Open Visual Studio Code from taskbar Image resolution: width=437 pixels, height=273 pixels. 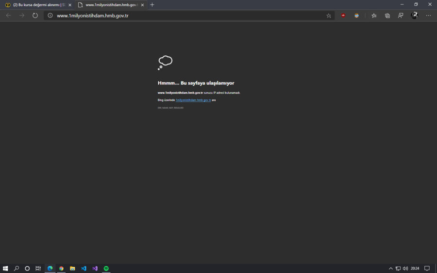(84, 268)
